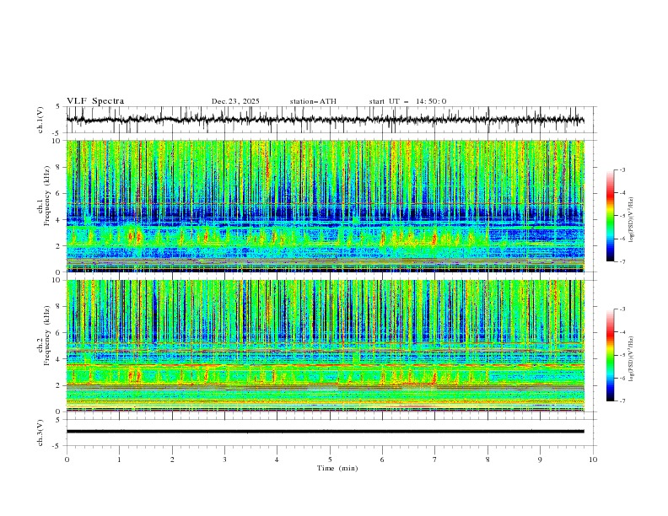This screenshot has height=516, width=668.
Task: Click inside the ch.2 spectrogram panel
Action: pyautogui.click(x=329, y=346)
